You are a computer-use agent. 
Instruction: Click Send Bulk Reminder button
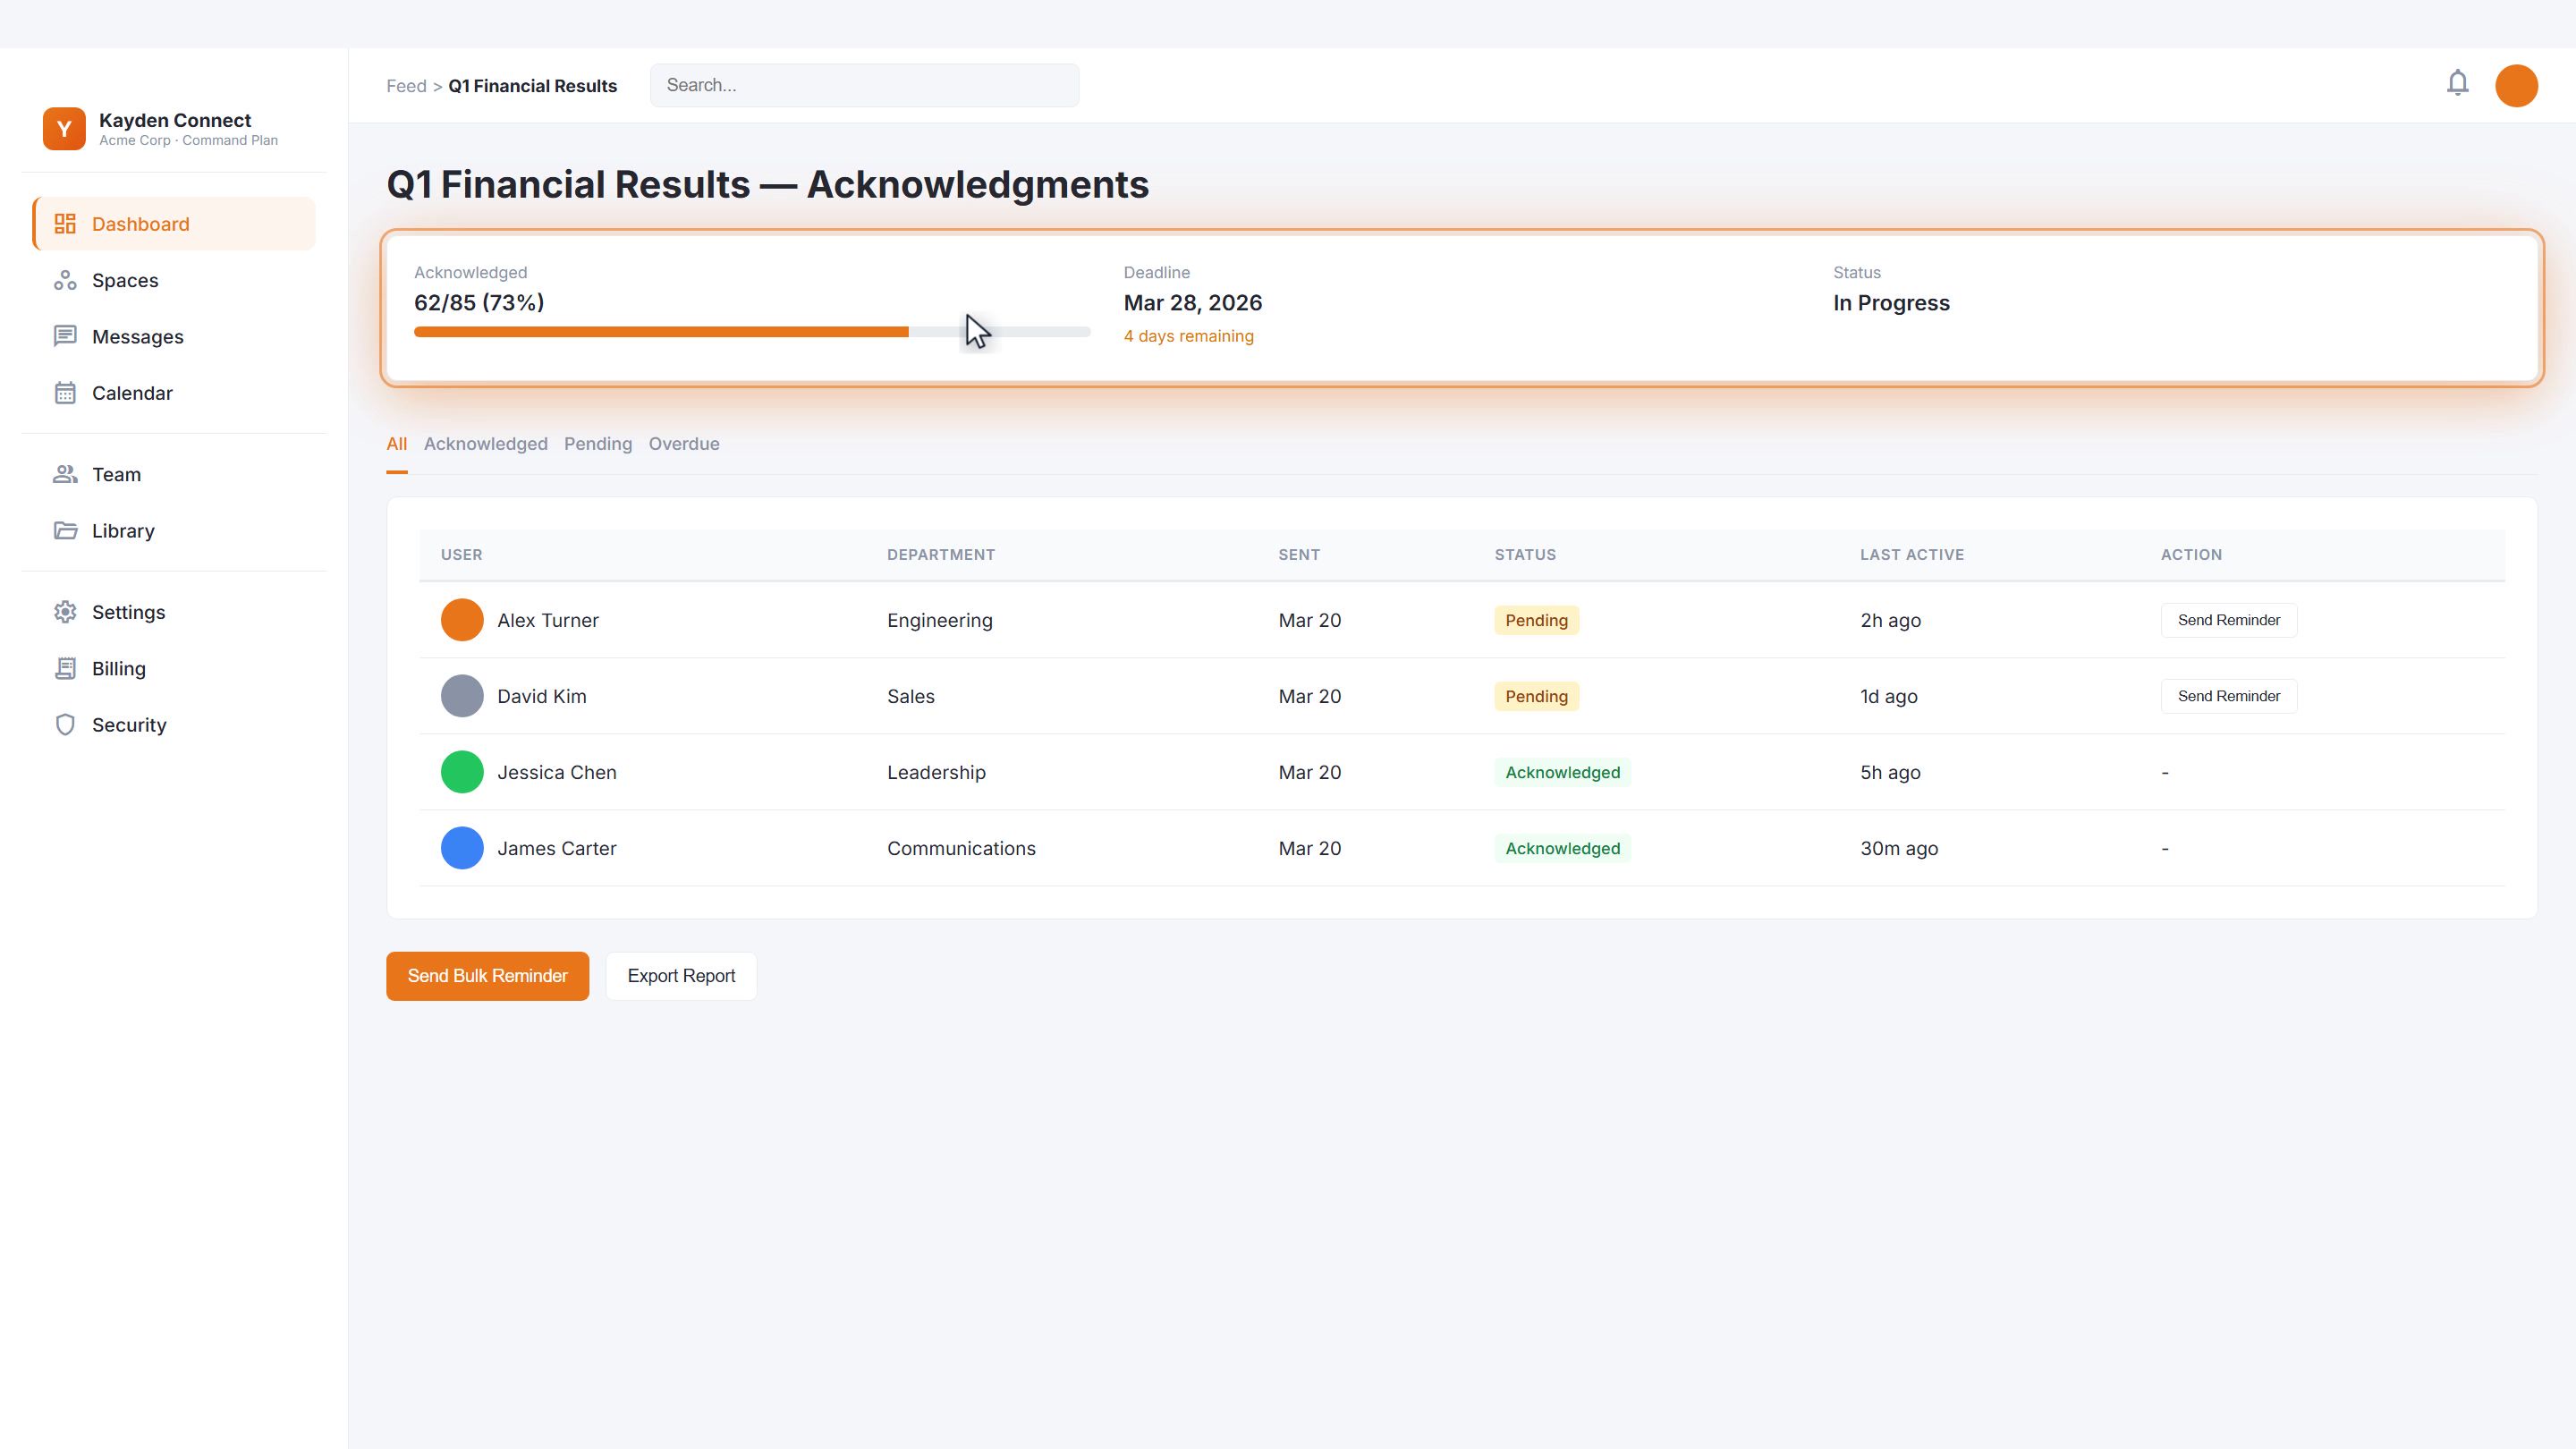point(488,976)
